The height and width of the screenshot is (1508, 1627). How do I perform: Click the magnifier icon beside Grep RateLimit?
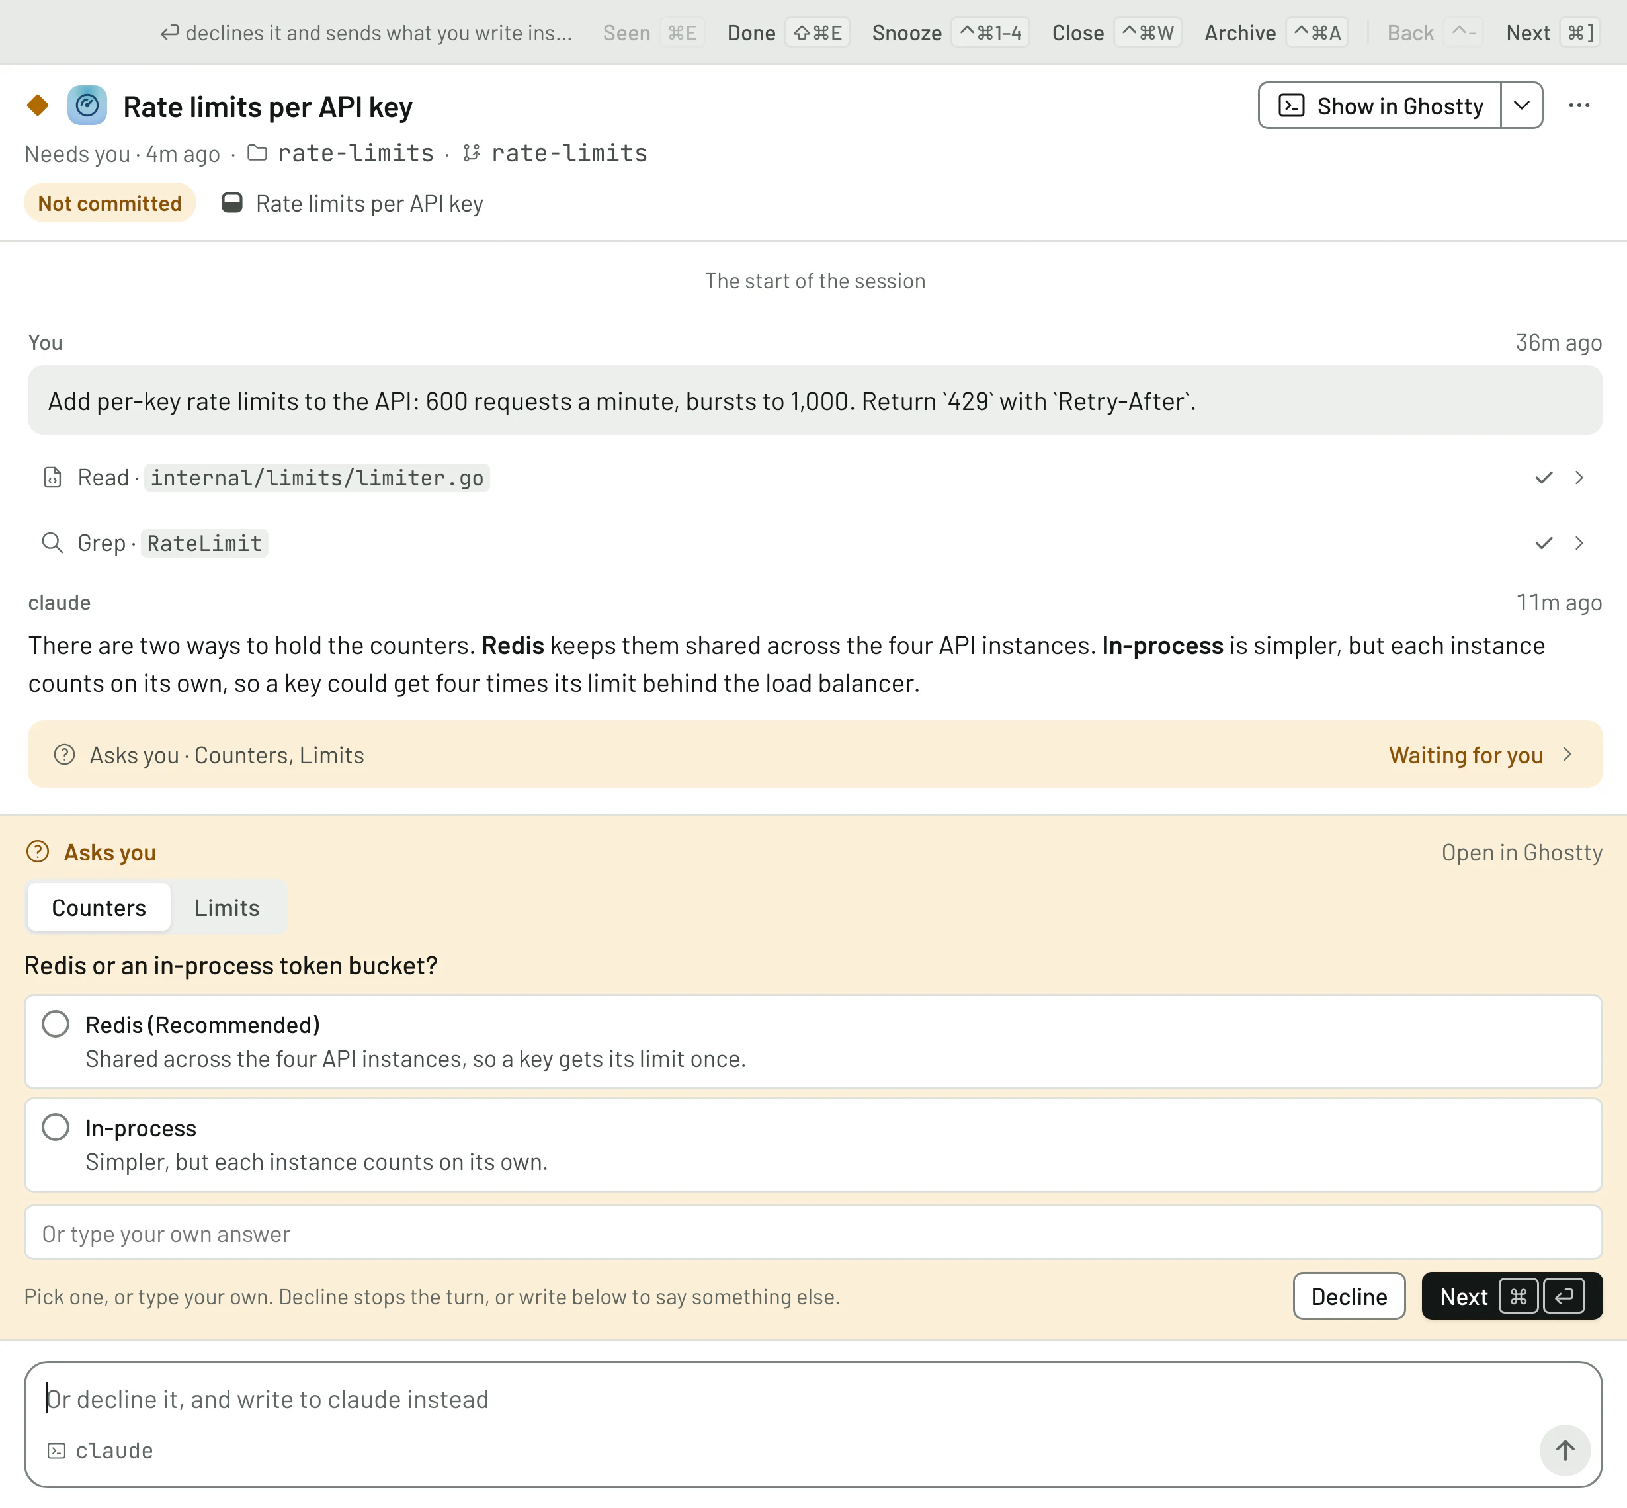coord(52,542)
